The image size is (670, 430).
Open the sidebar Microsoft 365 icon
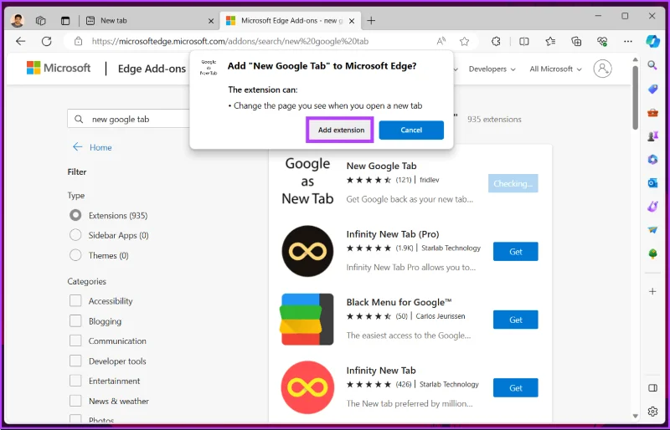(652, 159)
